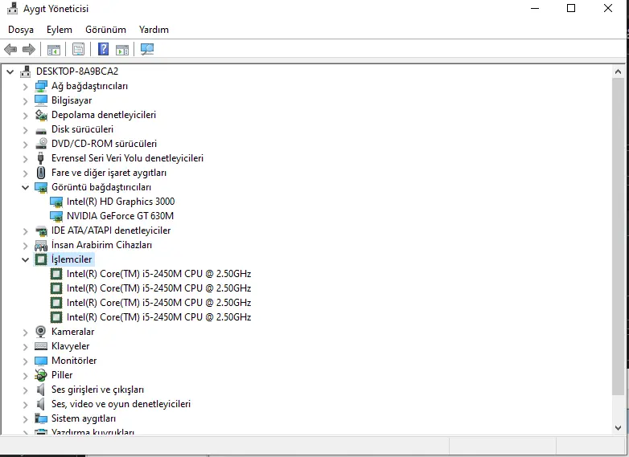Scan for hardware changes toolbar icon
Image resolution: width=629 pixels, height=457 pixels.
pyautogui.click(x=147, y=49)
